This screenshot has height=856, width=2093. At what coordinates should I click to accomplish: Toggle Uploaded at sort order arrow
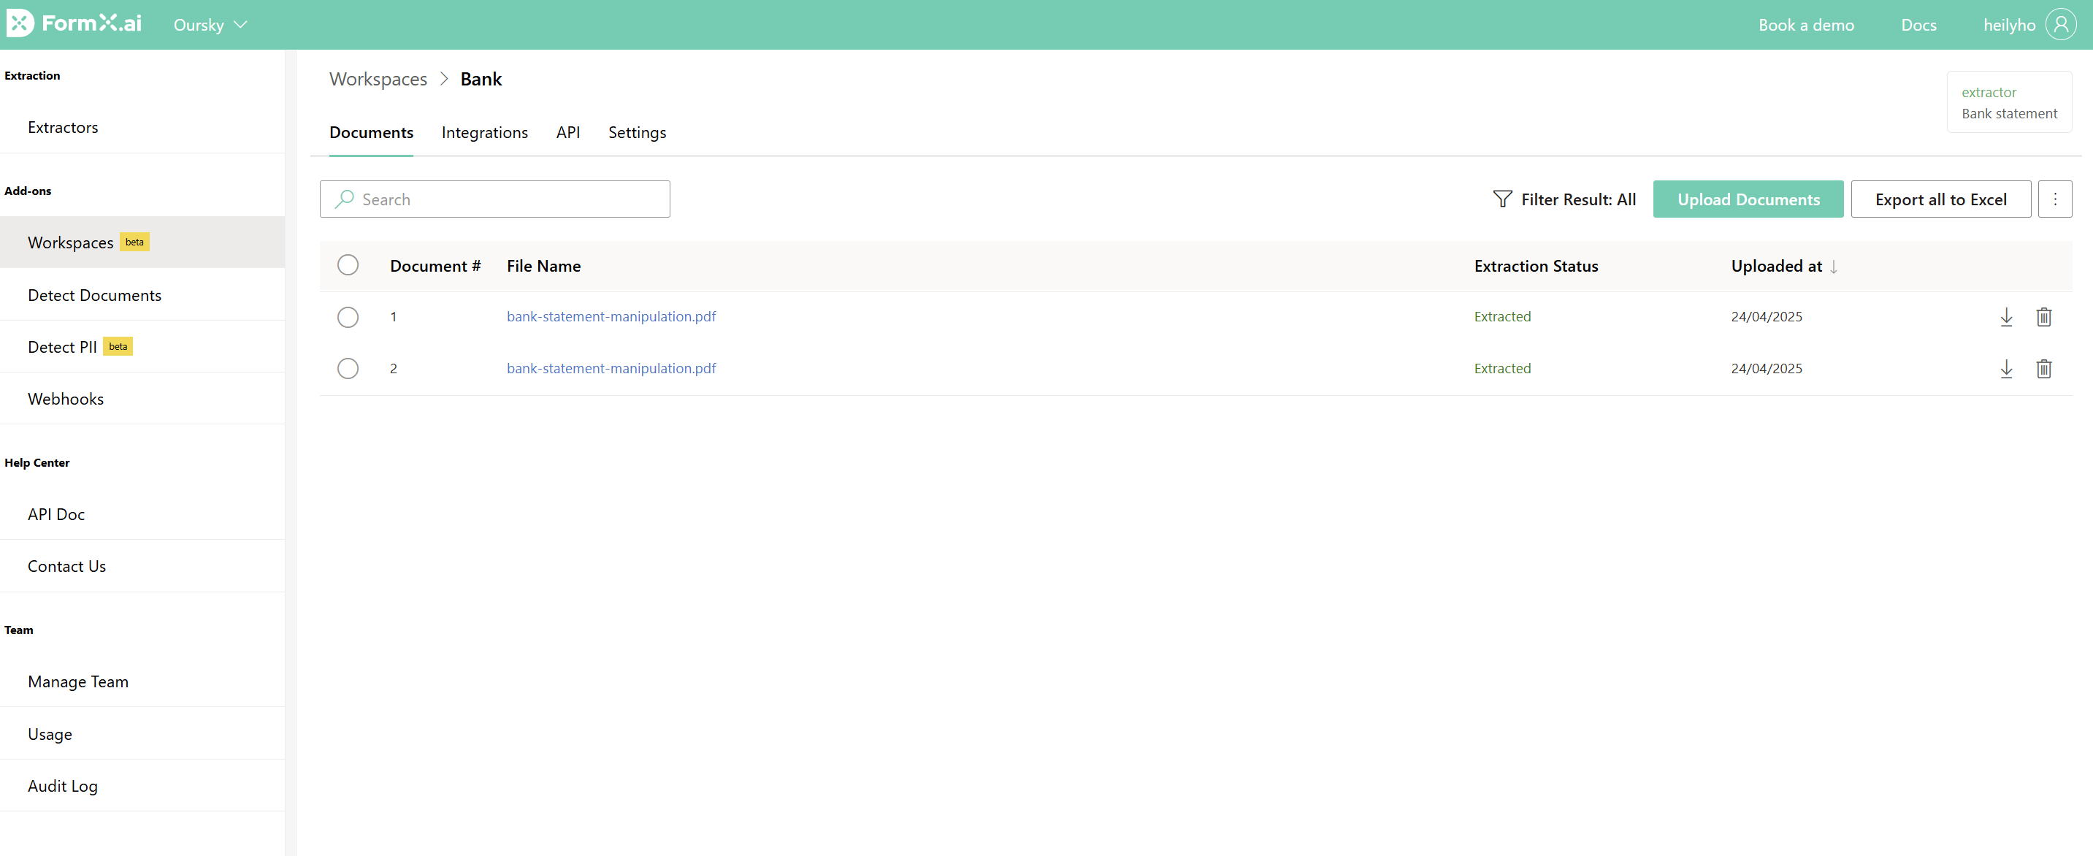click(1834, 267)
